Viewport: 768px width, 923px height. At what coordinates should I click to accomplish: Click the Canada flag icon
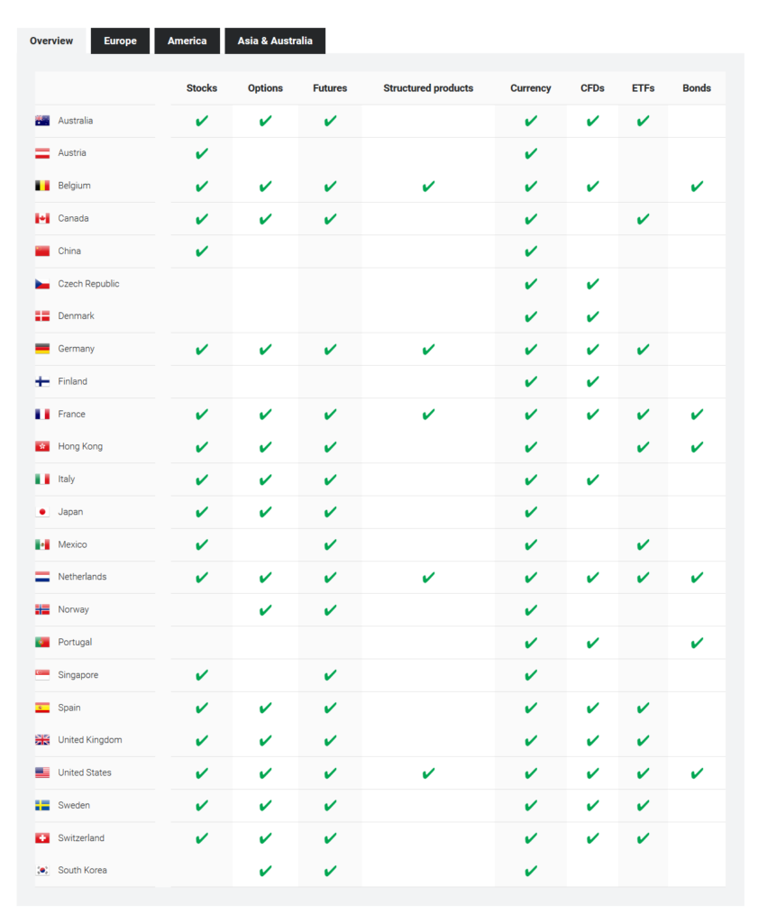click(x=42, y=218)
